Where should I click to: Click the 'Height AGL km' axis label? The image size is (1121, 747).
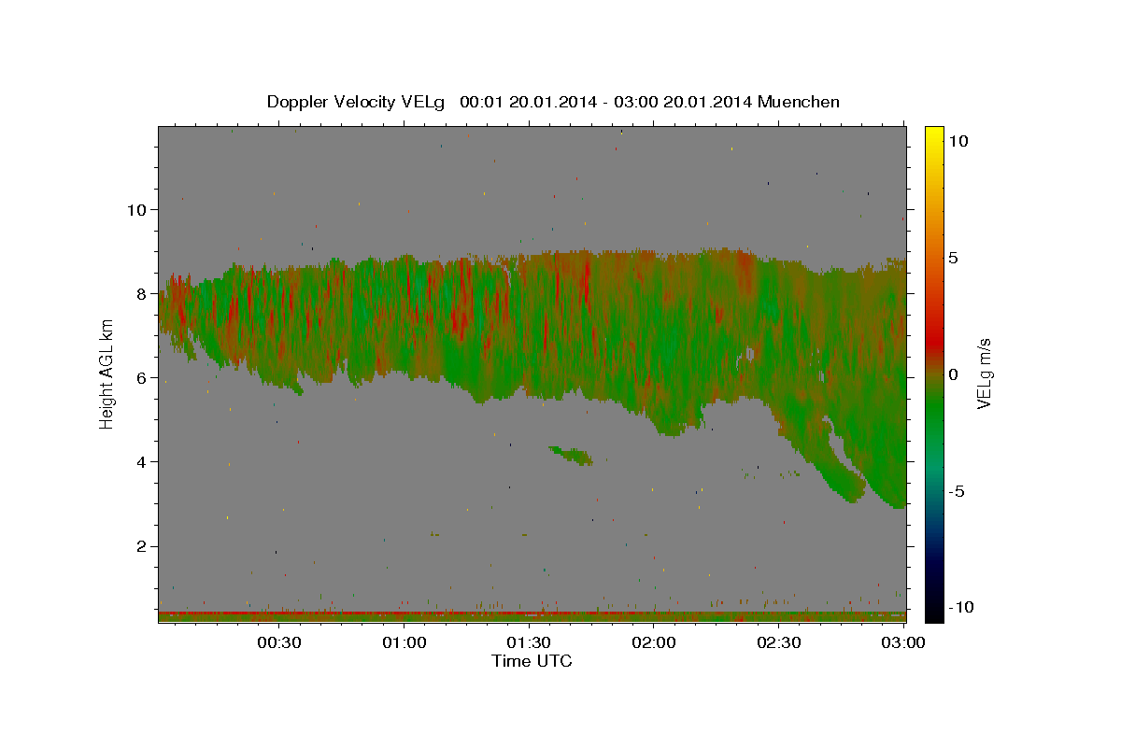[106, 373]
